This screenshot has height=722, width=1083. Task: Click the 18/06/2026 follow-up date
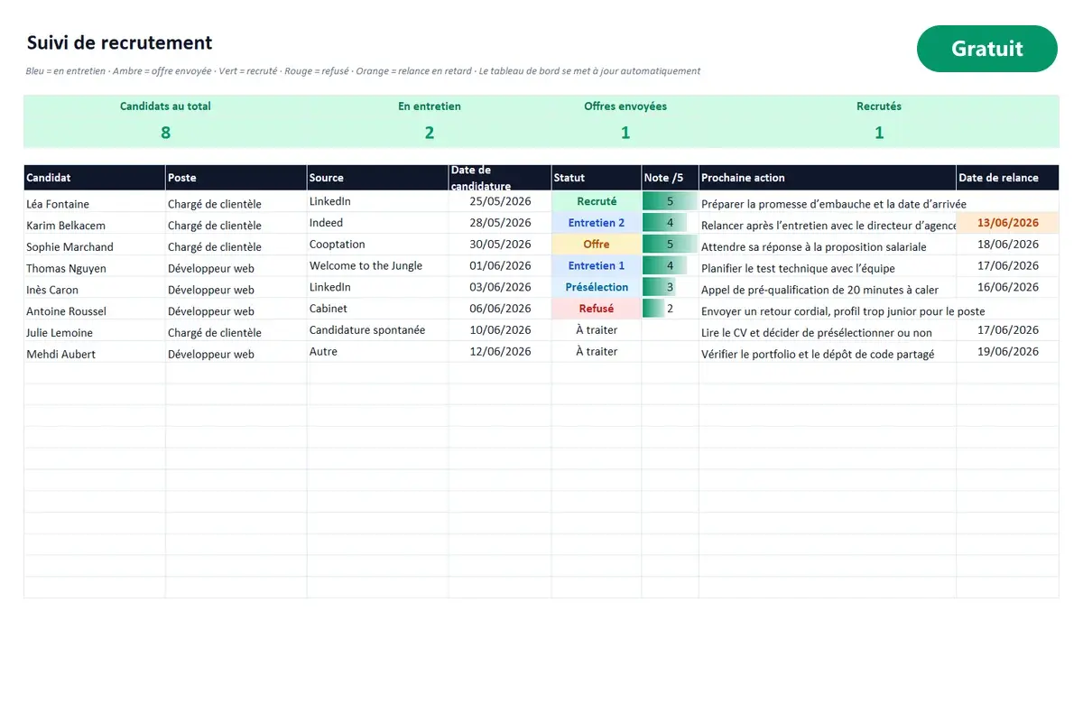point(1007,245)
